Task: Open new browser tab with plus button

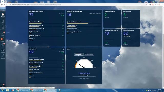Action: click(x=6, y=2)
